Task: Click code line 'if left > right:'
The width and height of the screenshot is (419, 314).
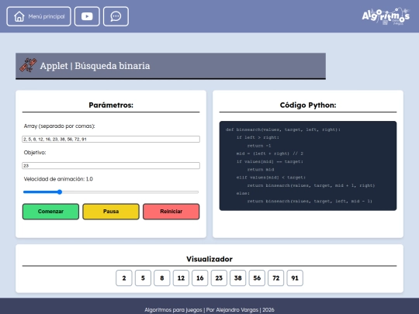Action: click(258, 137)
